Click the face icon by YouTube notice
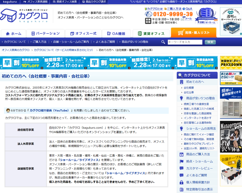 pyautogui.click(x=8, y=110)
